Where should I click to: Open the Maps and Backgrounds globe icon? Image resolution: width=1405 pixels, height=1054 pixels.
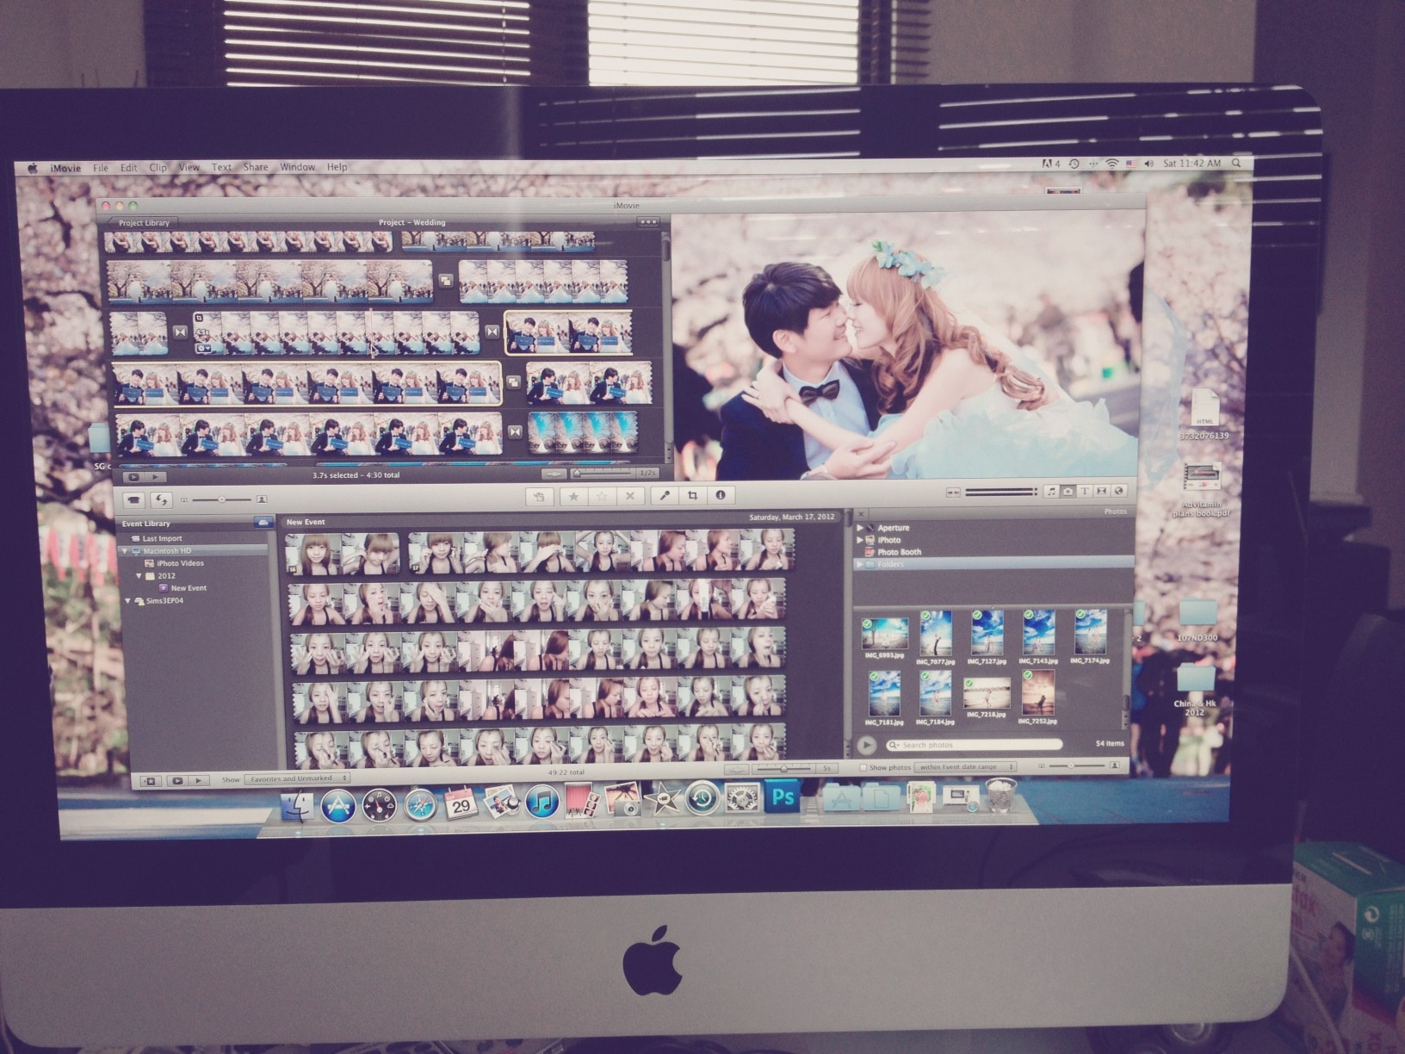pos(1118,491)
